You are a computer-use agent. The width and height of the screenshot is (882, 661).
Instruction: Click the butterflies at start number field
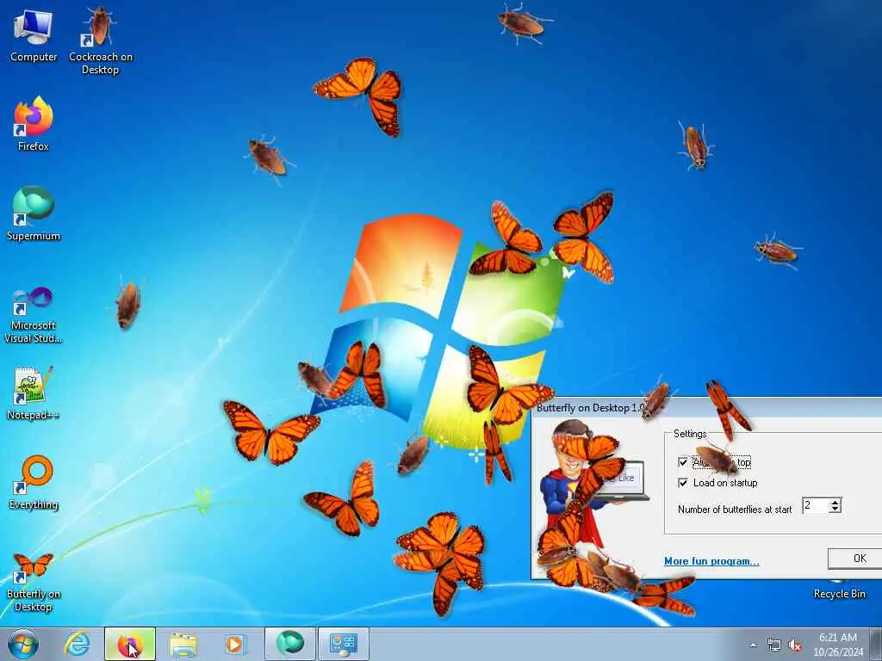click(815, 505)
